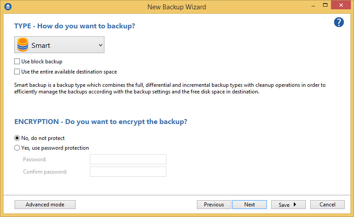Image resolution: width=354 pixels, height=217 pixels.
Task: Check Use the entire available destination space
Action: (x=17, y=71)
